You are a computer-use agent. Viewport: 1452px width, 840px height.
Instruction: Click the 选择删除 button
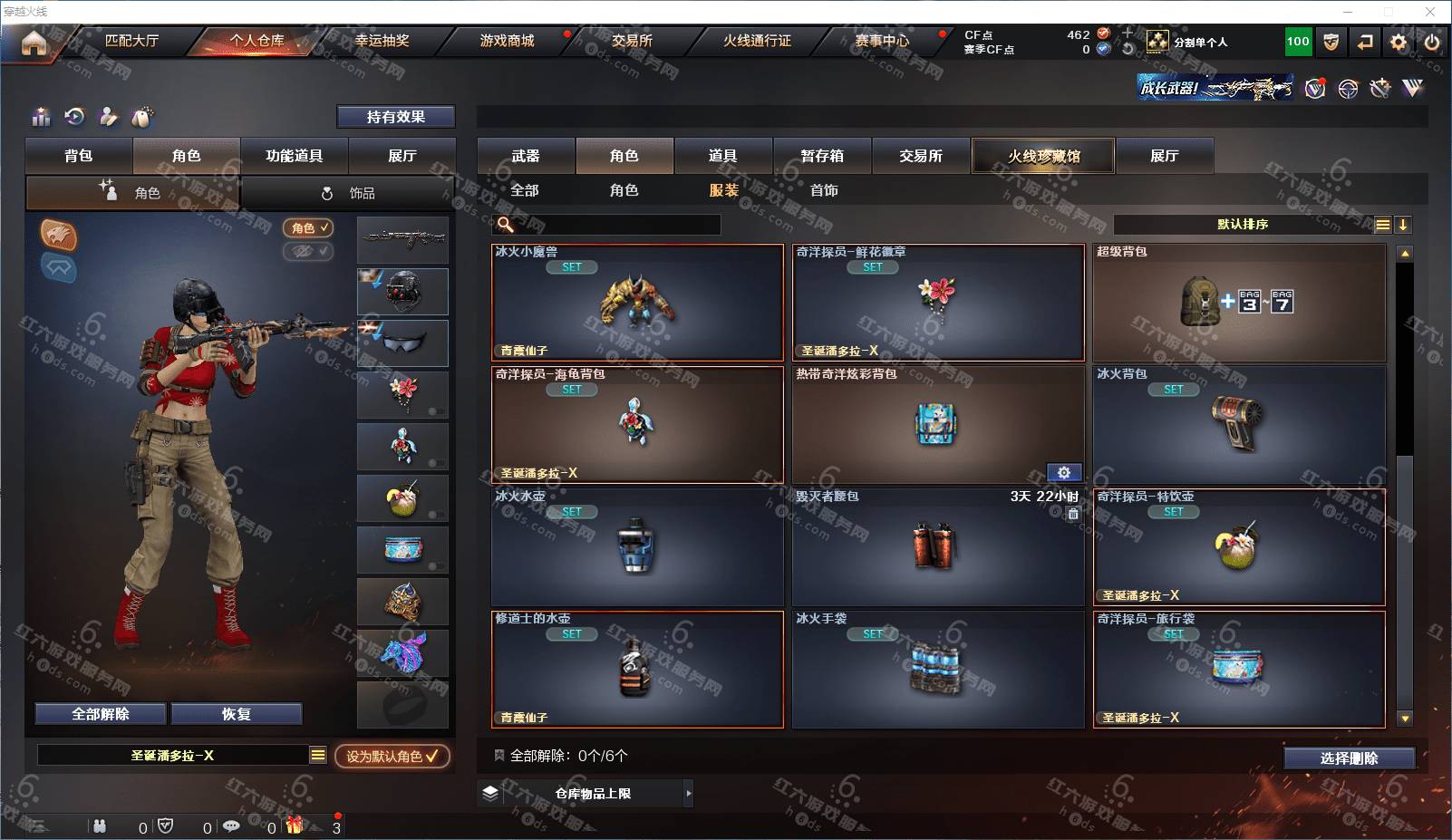[1350, 758]
